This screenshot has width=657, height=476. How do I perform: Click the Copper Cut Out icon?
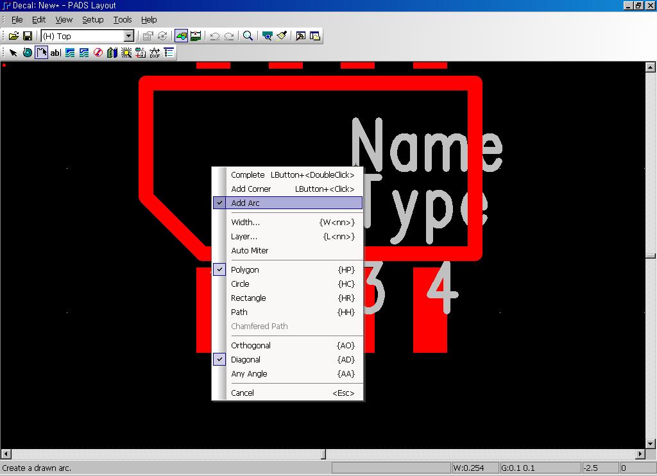point(84,53)
